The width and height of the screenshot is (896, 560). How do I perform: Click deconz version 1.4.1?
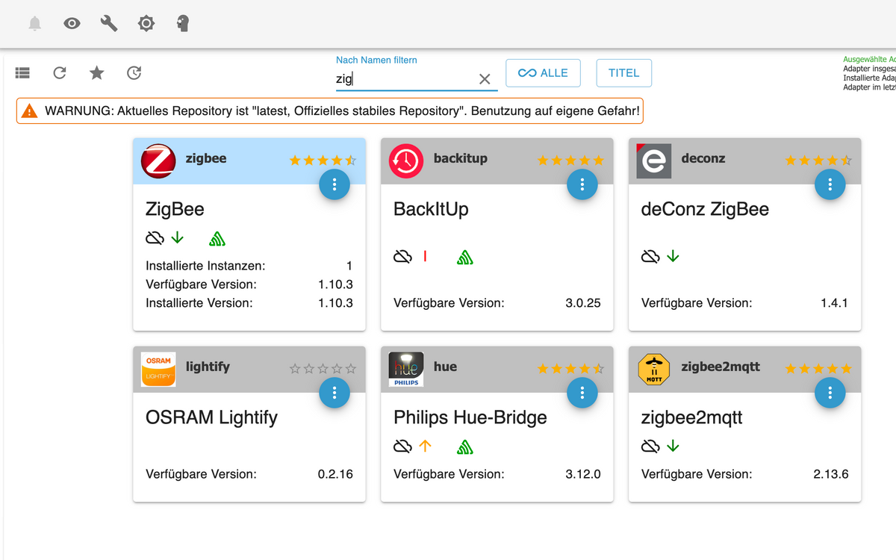coord(834,303)
